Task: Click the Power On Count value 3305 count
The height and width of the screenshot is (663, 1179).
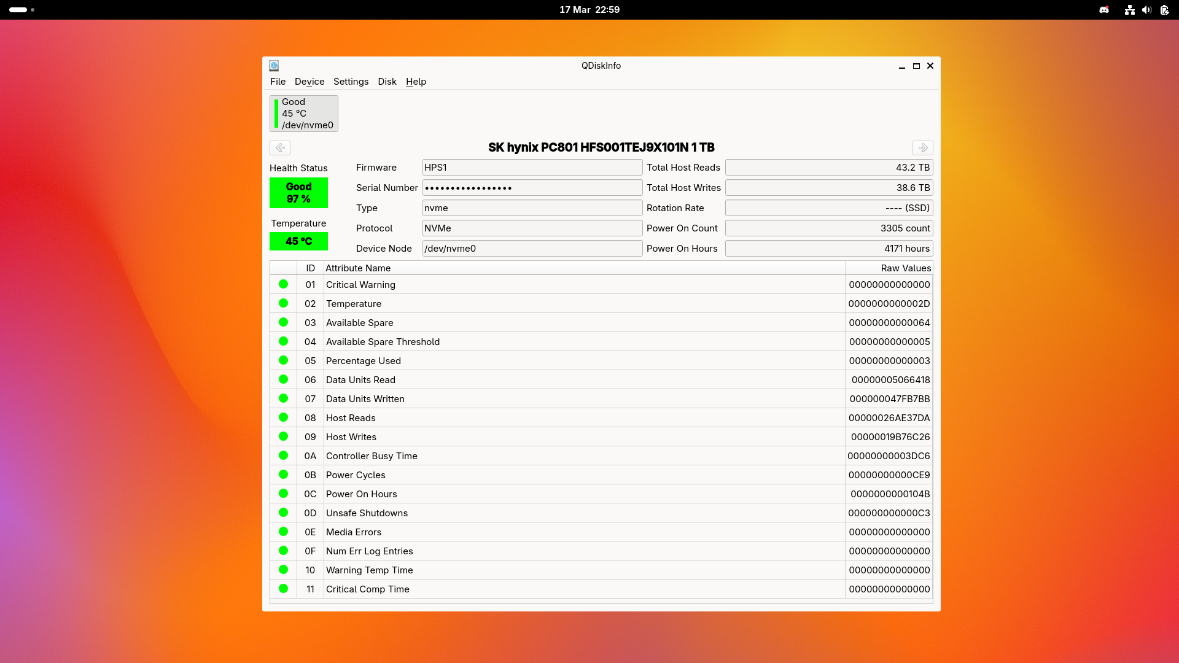Action: point(829,228)
